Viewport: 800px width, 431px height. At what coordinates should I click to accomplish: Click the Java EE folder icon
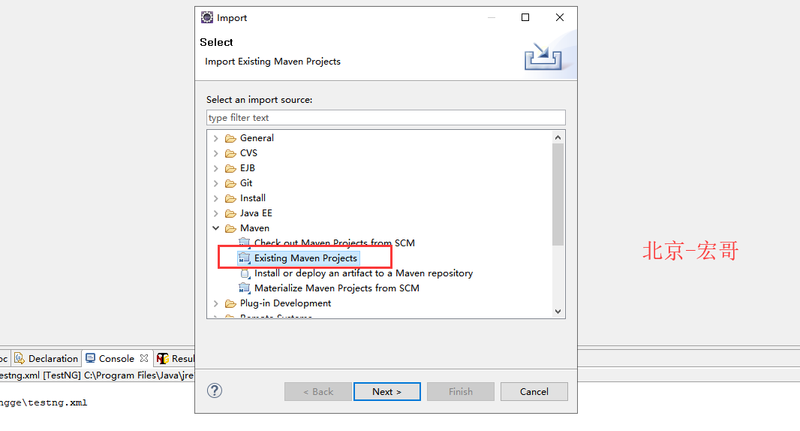[230, 213]
